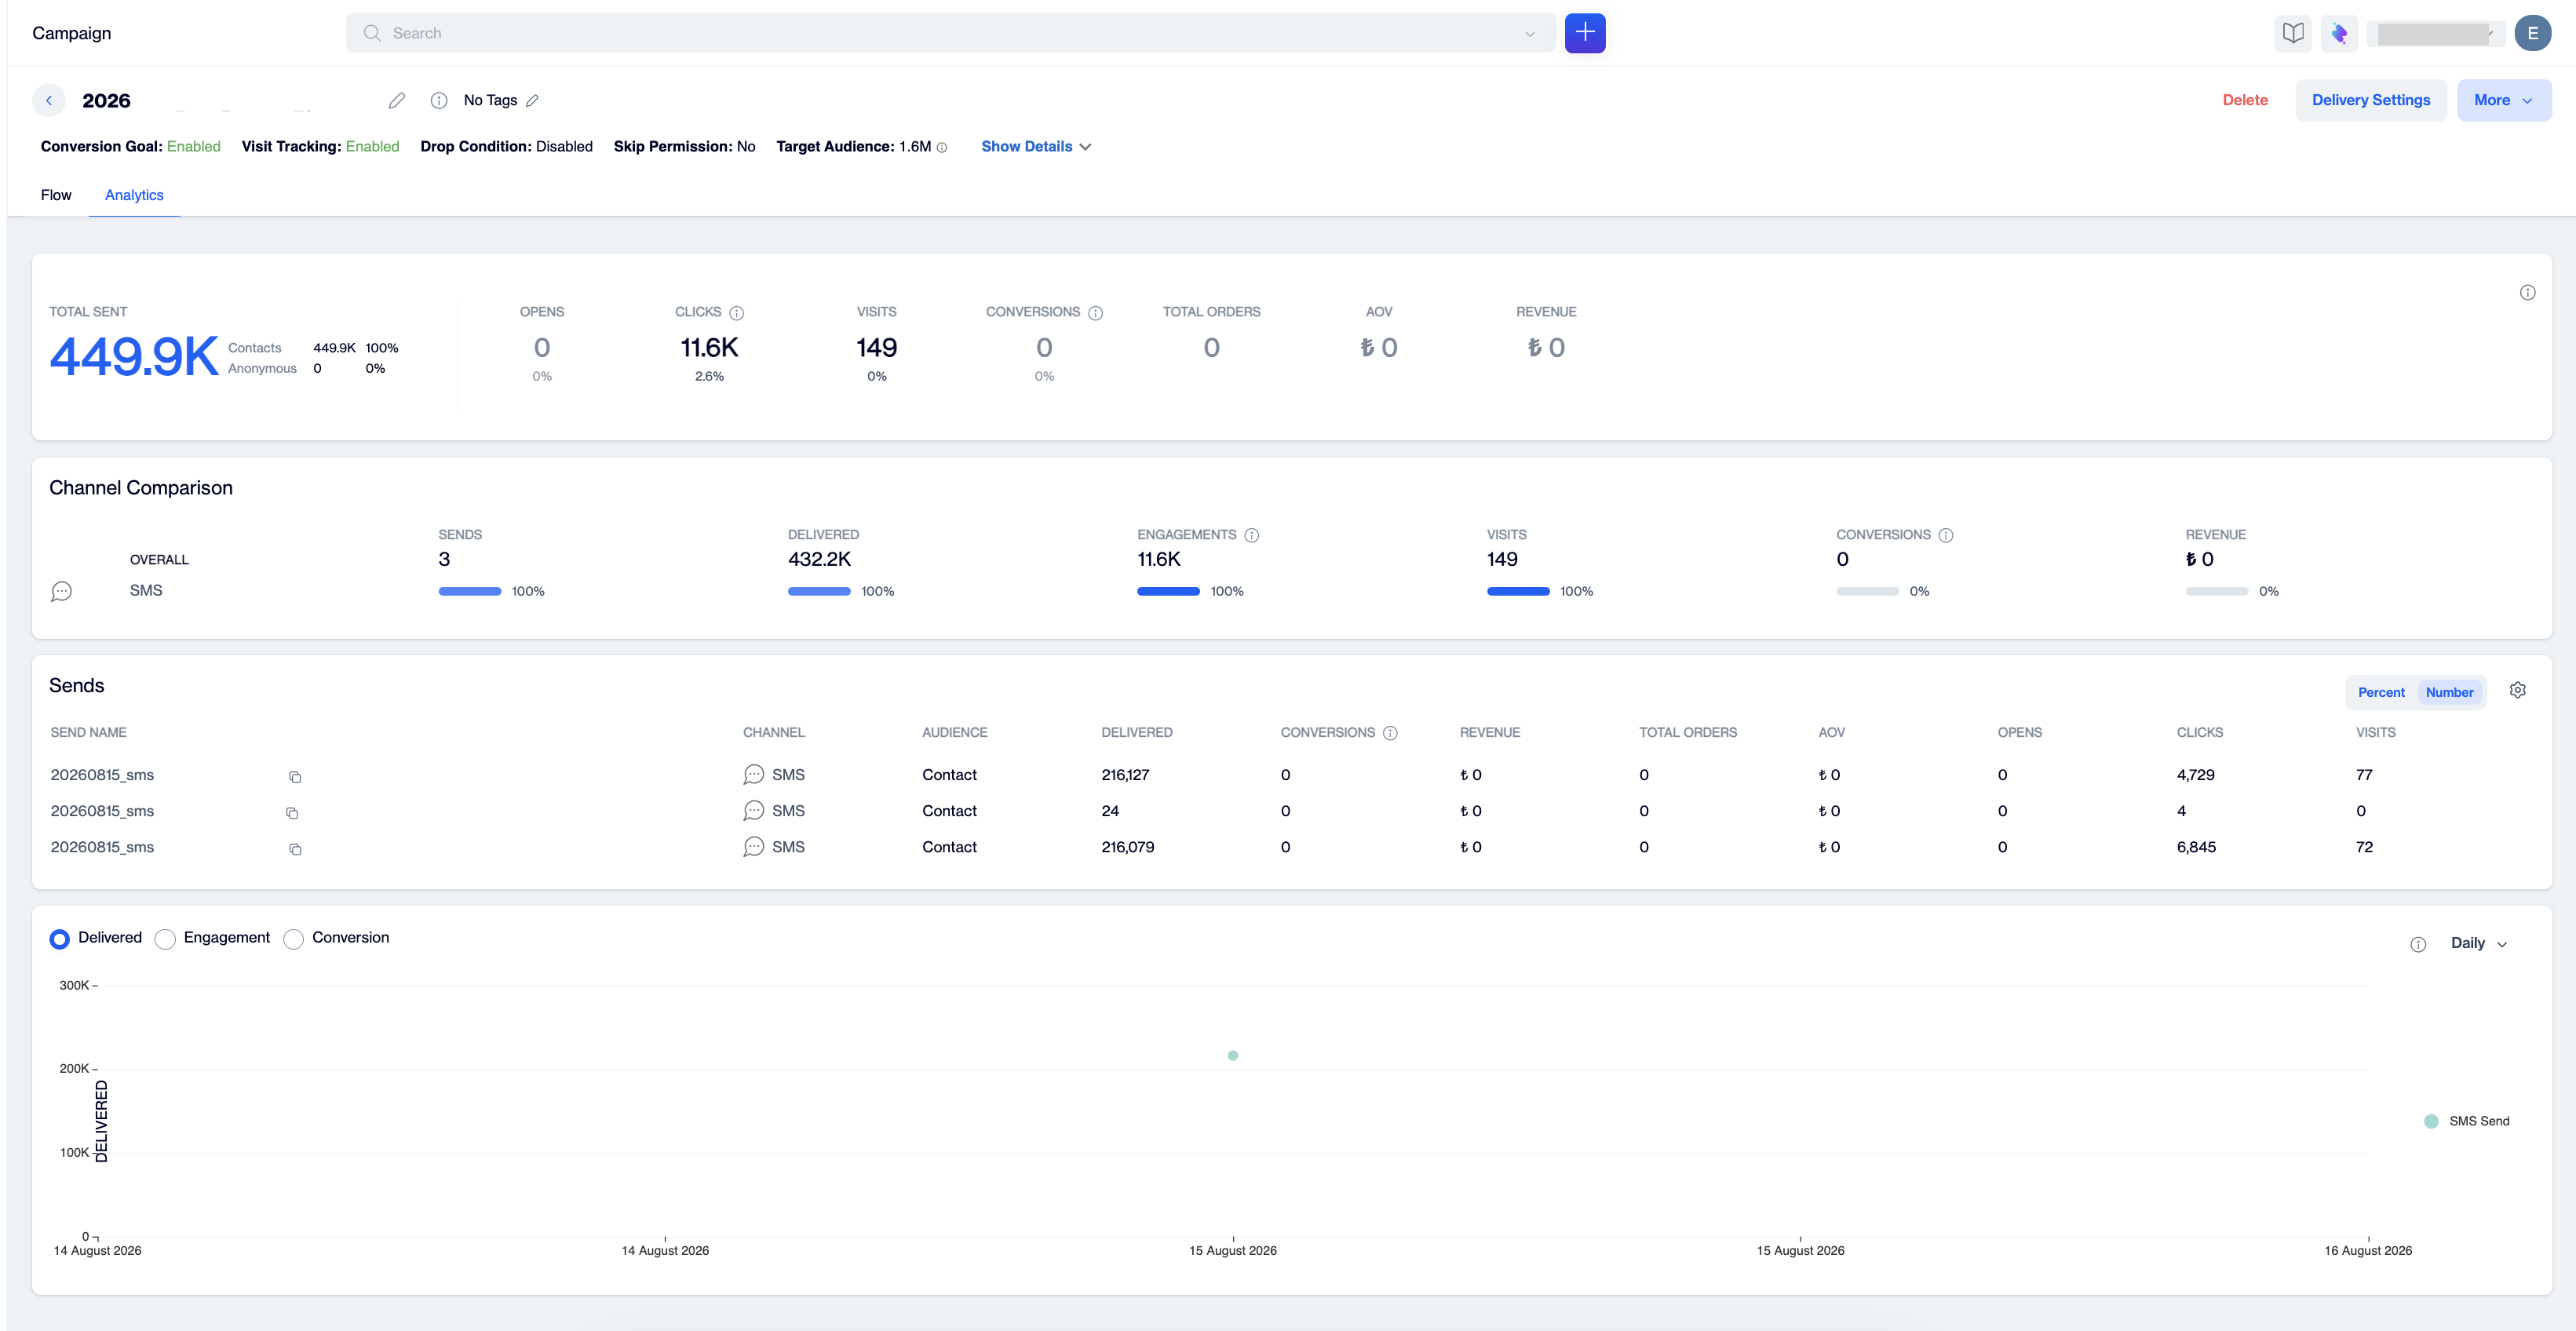Click the Delivered 100% progress bar
Image resolution: width=2576 pixels, height=1331 pixels.
point(819,591)
